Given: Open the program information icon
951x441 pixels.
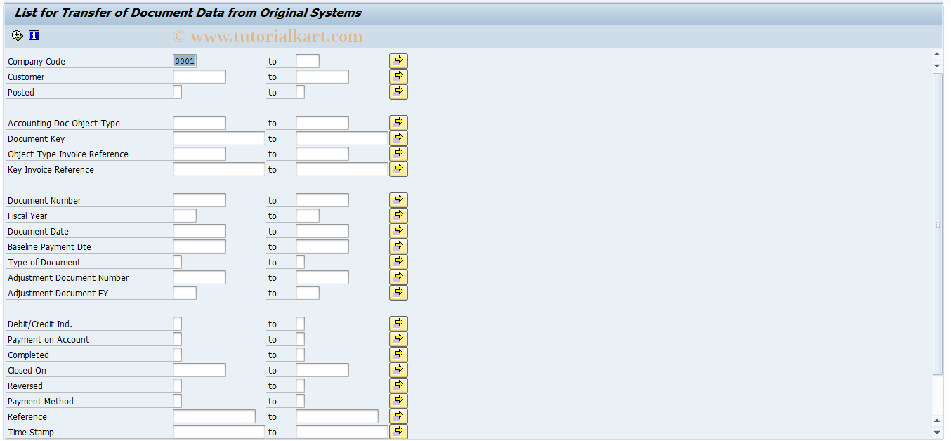Looking at the screenshot, I should 34,35.
